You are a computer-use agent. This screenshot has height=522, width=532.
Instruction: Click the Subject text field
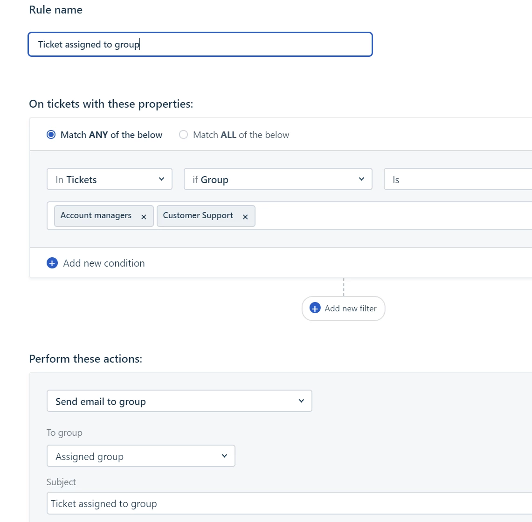click(289, 504)
